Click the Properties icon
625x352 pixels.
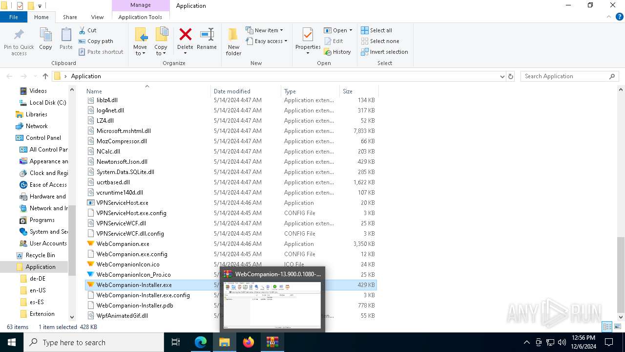pyautogui.click(x=308, y=35)
